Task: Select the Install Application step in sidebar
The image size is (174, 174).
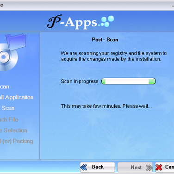Action: click(x=17, y=97)
